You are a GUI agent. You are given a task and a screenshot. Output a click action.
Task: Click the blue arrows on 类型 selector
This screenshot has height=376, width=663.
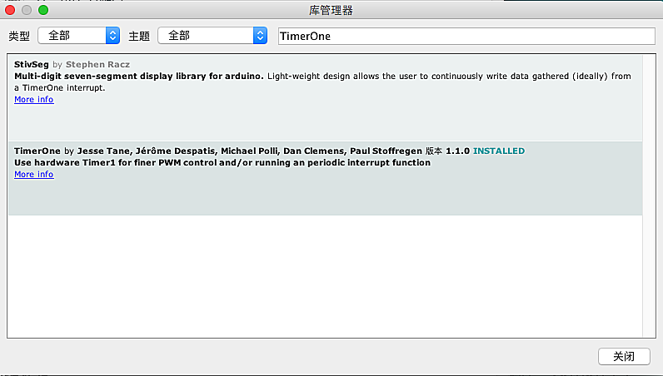pyautogui.click(x=113, y=36)
